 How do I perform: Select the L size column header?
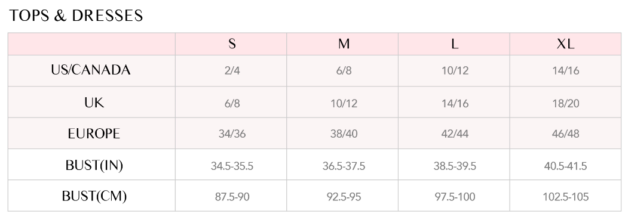455,44
